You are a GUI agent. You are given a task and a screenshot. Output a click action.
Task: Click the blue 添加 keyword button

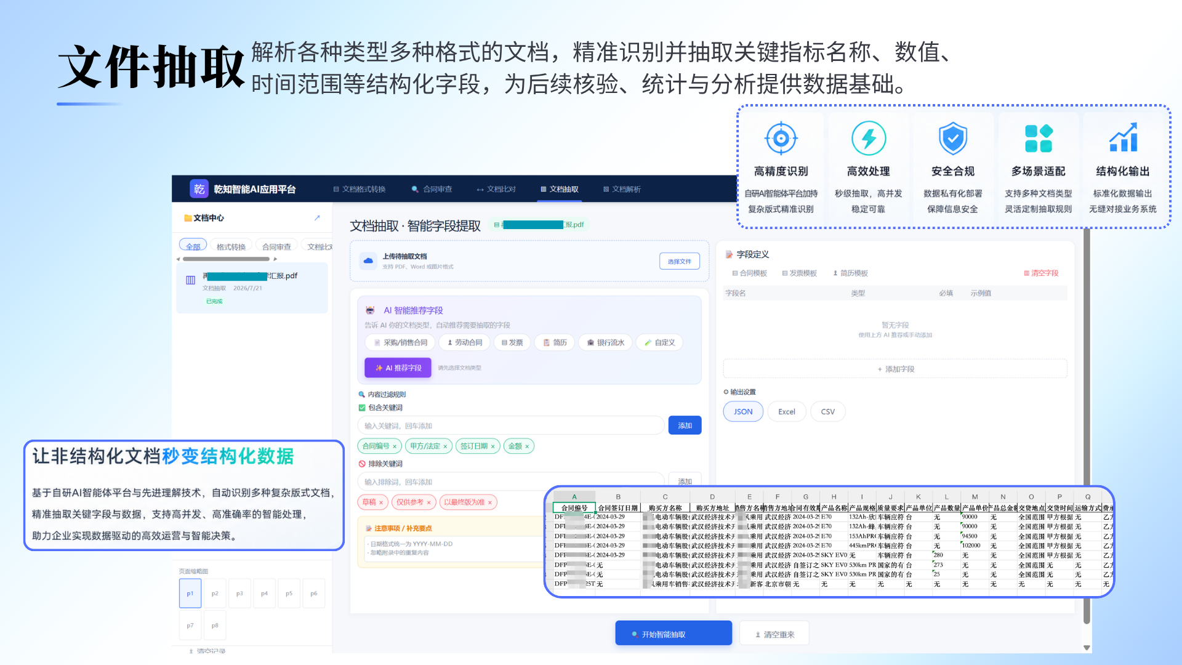coord(685,425)
